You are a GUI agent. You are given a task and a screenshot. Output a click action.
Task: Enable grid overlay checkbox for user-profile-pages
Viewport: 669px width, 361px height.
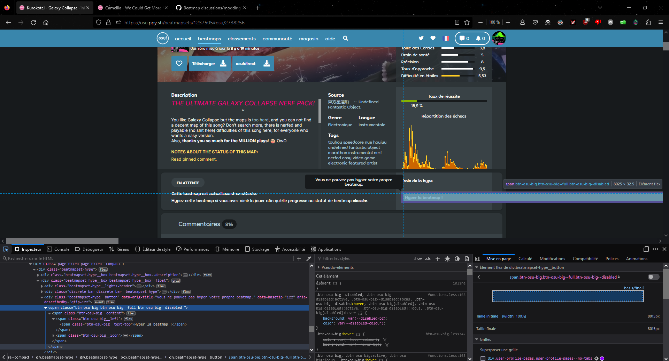[x=483, y=358]
